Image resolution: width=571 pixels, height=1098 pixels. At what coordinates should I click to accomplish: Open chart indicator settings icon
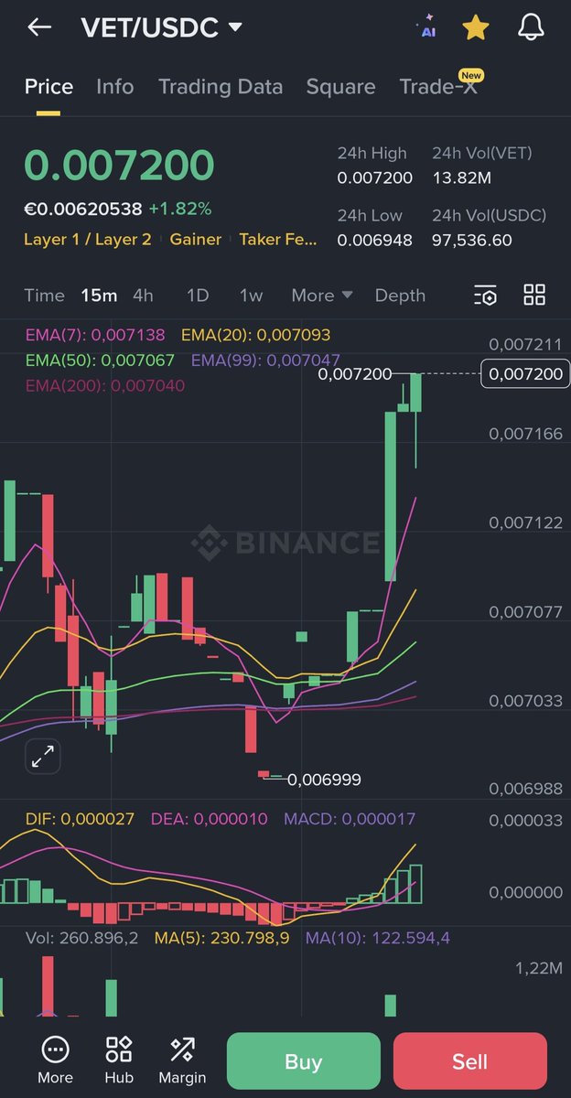pos(486,295)
